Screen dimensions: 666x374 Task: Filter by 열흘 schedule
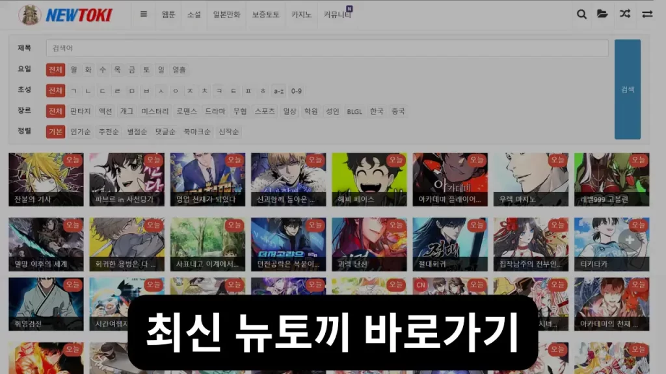179,69
